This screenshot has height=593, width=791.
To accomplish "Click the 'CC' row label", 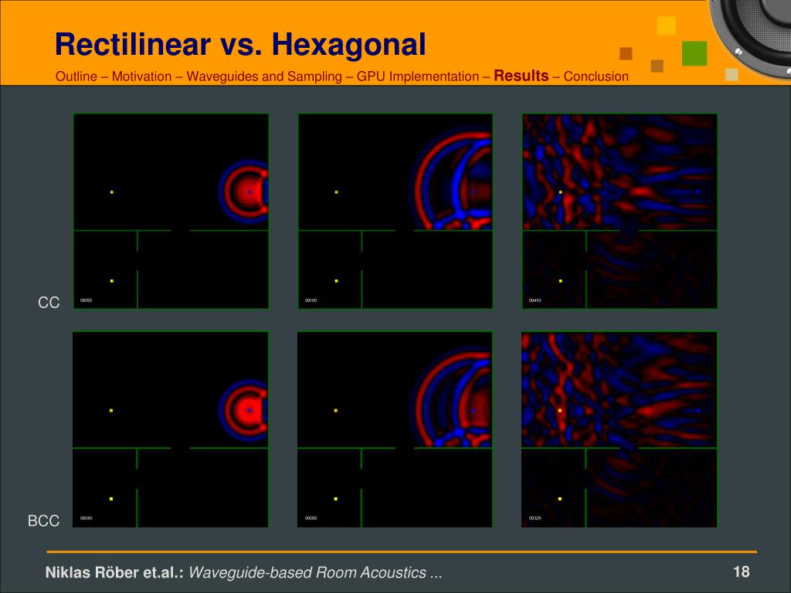I will coord(49,303).
